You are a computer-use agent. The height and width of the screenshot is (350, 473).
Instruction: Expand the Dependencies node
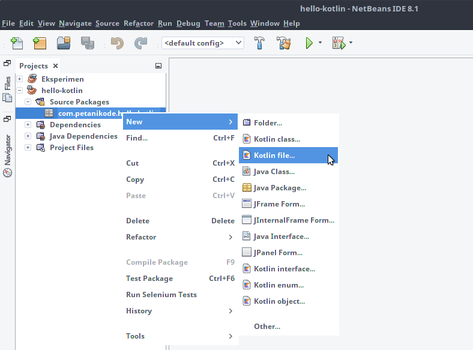28,125
